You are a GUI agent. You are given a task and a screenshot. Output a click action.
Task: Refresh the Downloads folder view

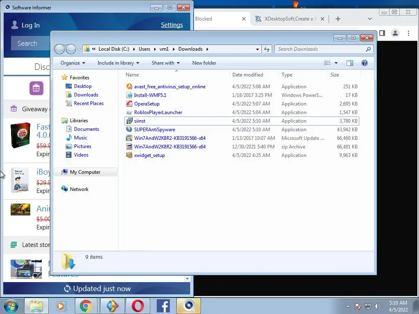click(267, 49)
